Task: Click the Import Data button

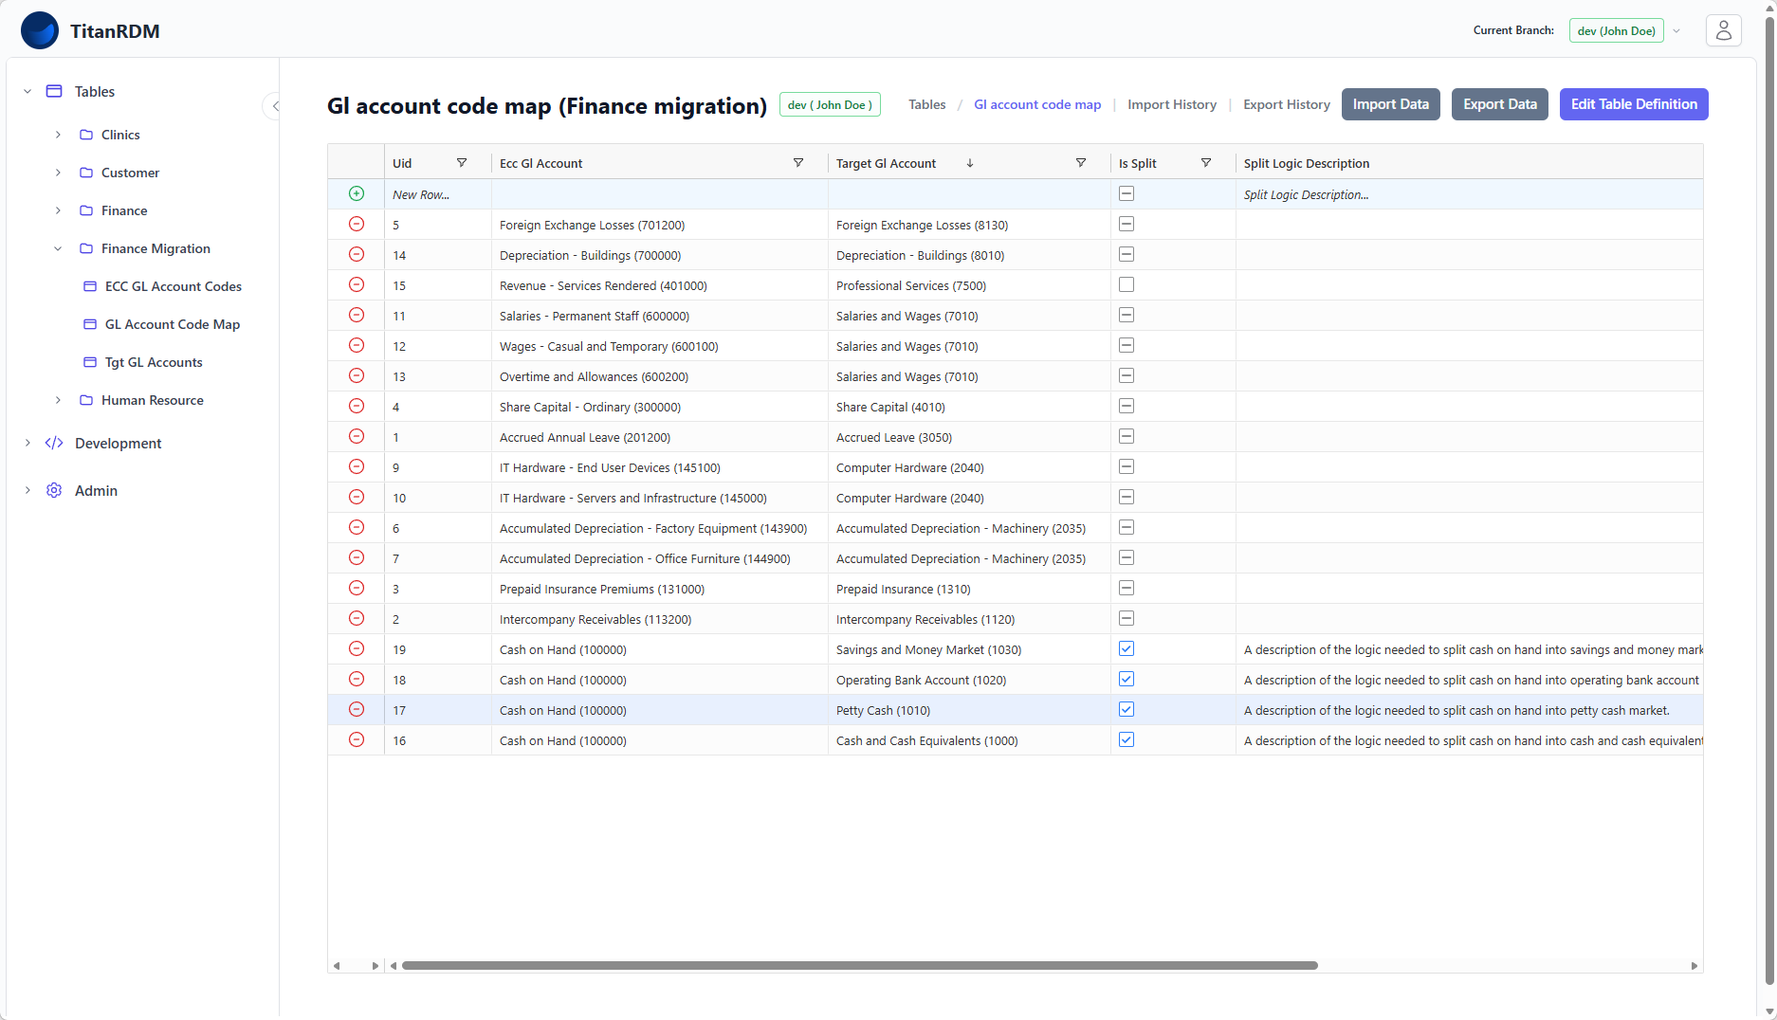Action: (x=1390, y=104)
